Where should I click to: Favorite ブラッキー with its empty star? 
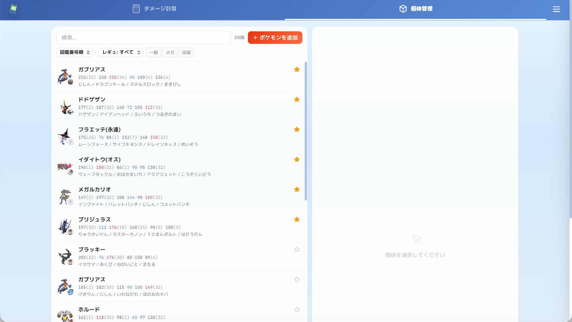297,249
